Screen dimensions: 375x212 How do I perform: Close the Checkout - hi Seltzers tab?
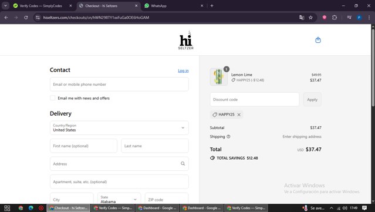pyautogui.click(x=136, y=6)
